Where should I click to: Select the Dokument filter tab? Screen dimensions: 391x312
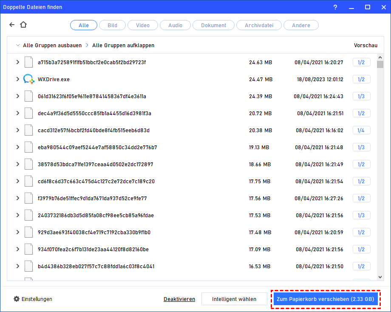[x=213, y=26]
